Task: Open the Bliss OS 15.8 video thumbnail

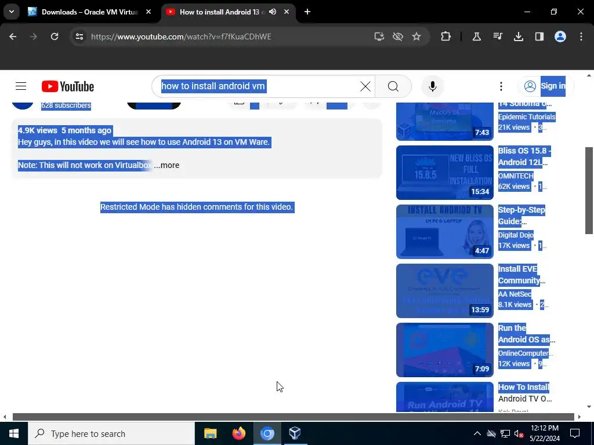Action: [x=445, y=173]
